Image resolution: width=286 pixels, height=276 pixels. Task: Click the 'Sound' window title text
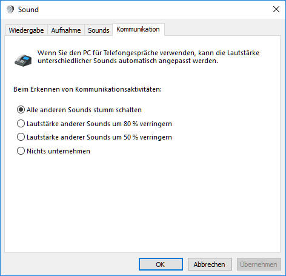click(28, 10)
